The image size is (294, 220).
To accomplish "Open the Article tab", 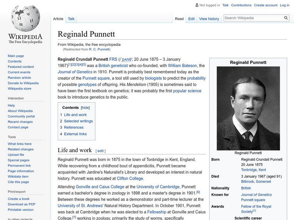I will coord(58,19).
